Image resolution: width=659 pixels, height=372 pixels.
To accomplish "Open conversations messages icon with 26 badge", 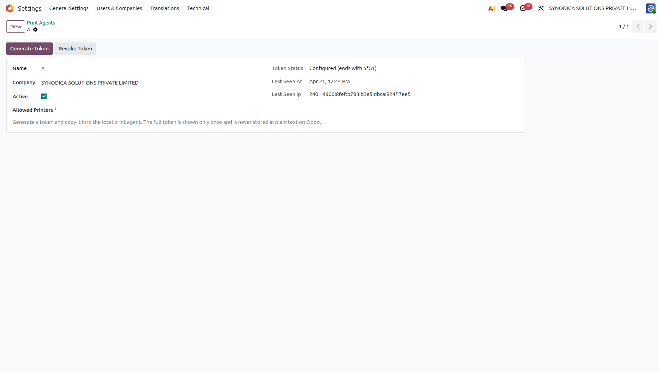I will [507, 8].
